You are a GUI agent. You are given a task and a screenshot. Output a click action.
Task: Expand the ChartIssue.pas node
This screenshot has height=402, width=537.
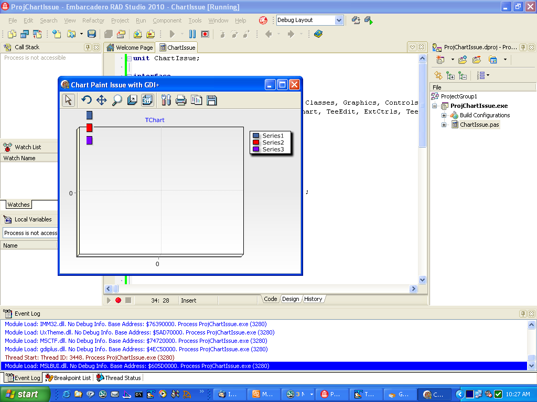click(x=444, y=125)
